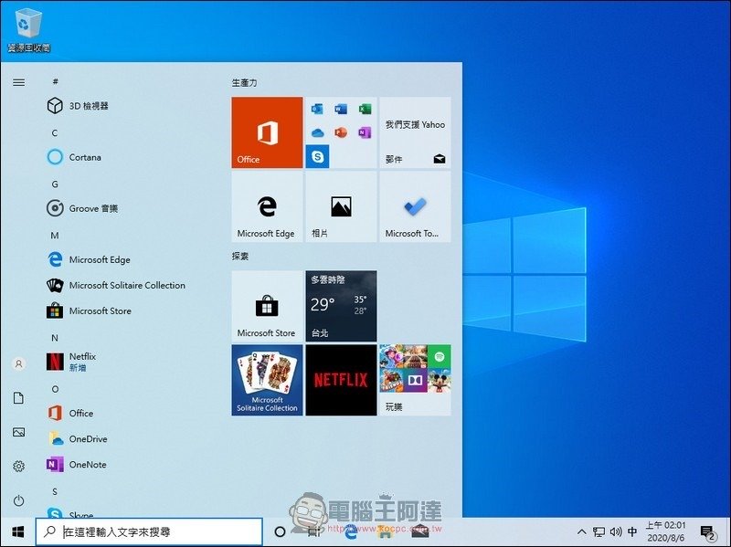Select OneDrive in the app list
The width and height of the screenshot is (731, 547).
pos(88,439)
